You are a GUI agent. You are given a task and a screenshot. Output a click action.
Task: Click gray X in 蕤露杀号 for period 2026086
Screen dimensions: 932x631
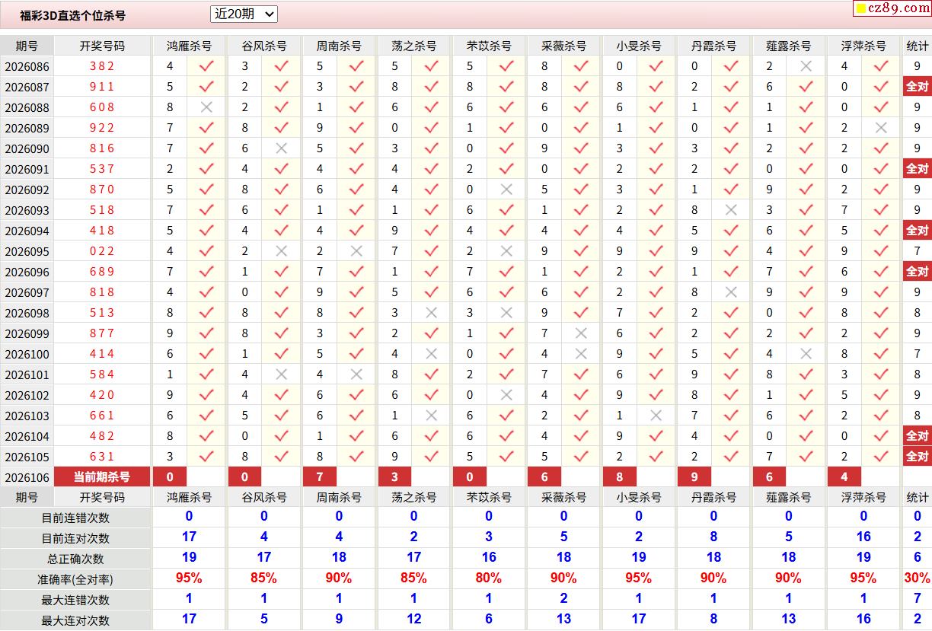[806, 66]
